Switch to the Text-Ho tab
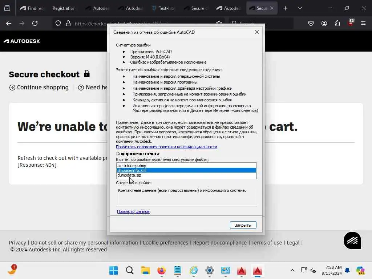The width and height of the screenshot is (372, 279). pyautogui.click(x=163, y=8)
